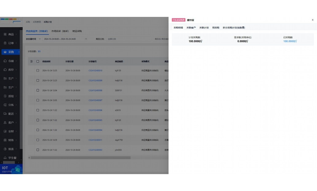
Task: Click the blue 已采购数 100.0000斤 value
Action: click(290, 41)
